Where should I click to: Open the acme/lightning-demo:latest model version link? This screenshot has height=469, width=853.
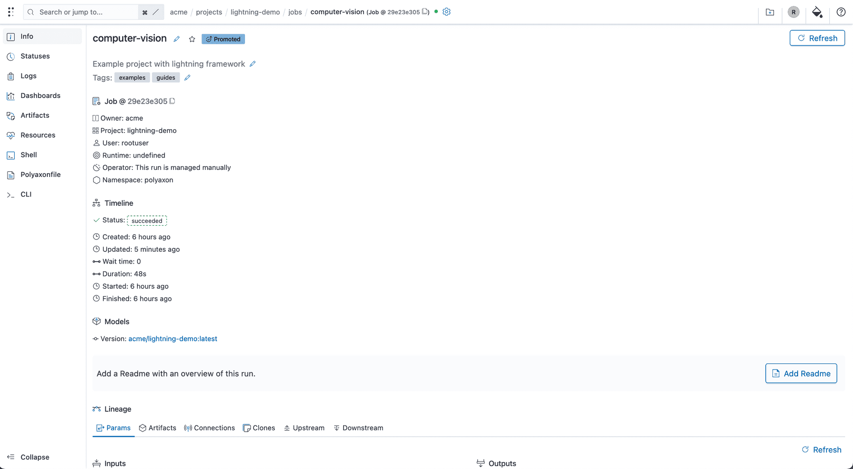172,338
